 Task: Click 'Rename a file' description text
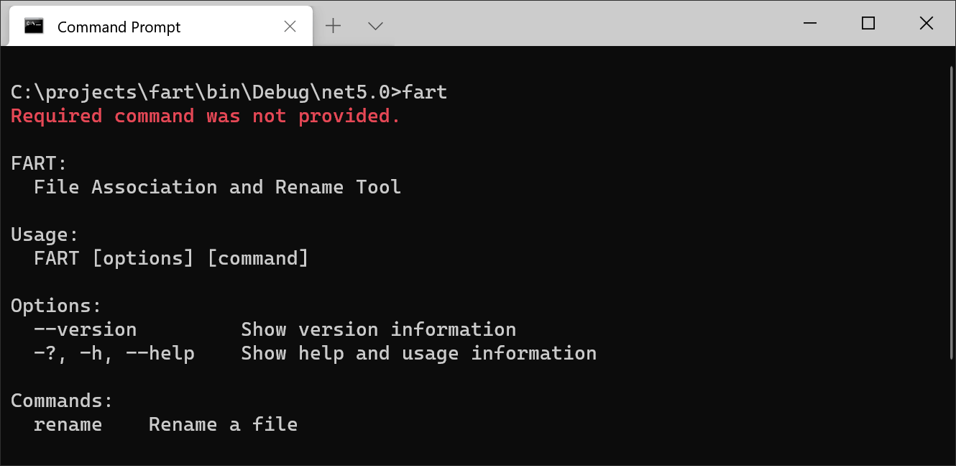[x=222, y=424]
